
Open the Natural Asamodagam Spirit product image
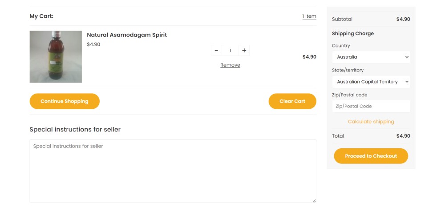[x=56, y=56]
